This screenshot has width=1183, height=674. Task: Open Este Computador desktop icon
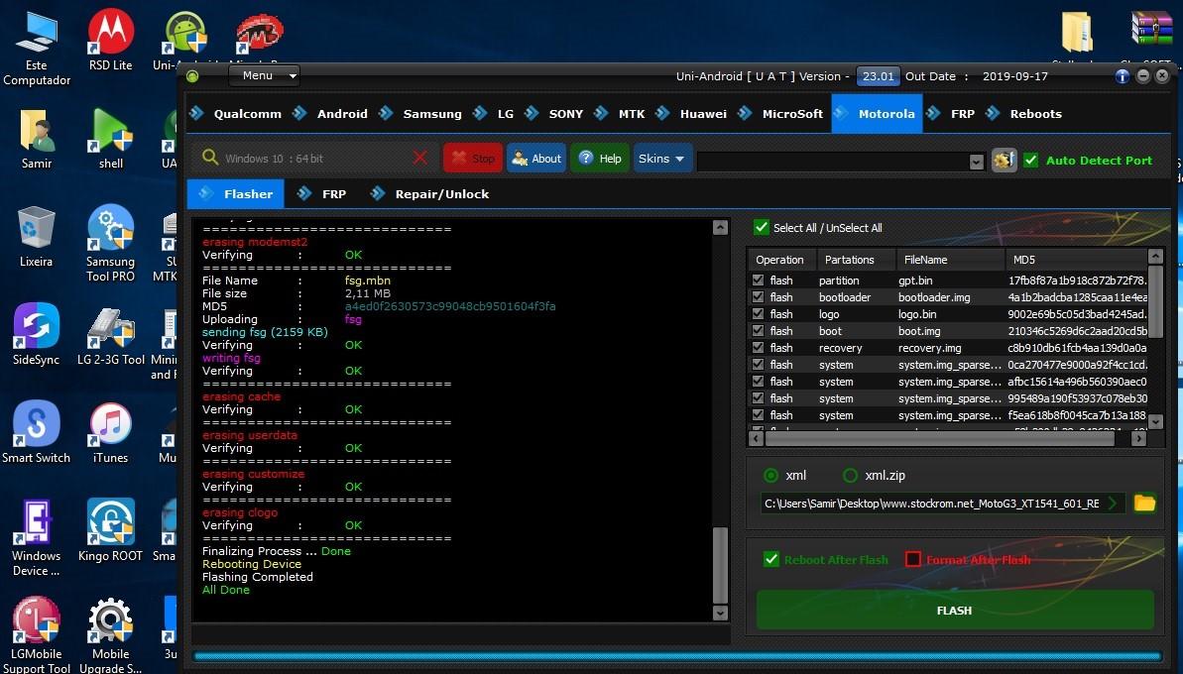[x=37, y=48]
